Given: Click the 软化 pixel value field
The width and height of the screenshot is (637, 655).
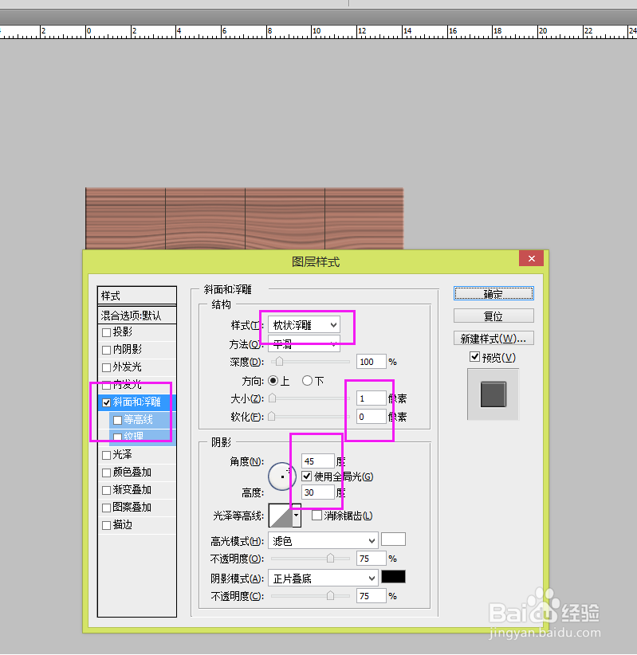Looking at the screenshot, I should tap(371, 417).
